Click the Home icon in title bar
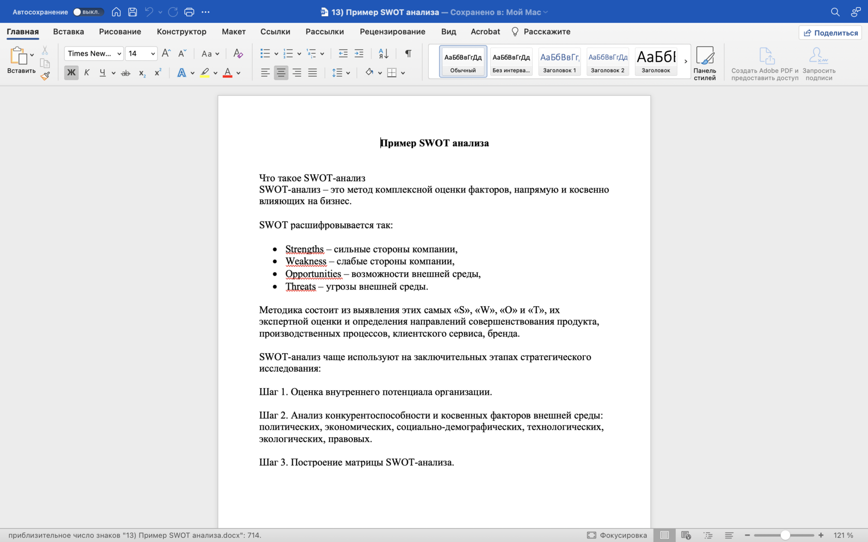 [x=116, y=12]
